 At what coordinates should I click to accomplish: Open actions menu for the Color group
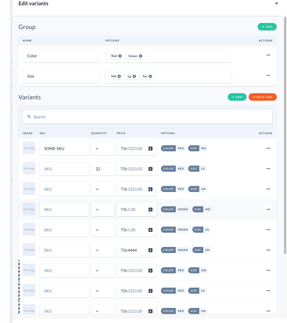tap(268, 55)
